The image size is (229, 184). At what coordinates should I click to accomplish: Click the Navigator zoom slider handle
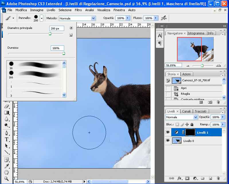(202, 66)
